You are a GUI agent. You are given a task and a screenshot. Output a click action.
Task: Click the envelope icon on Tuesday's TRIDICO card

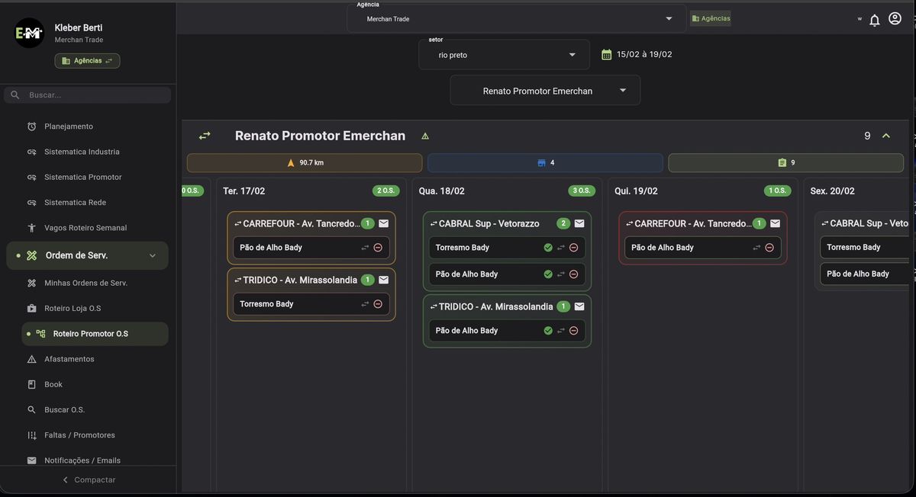(x=383, y=280)
